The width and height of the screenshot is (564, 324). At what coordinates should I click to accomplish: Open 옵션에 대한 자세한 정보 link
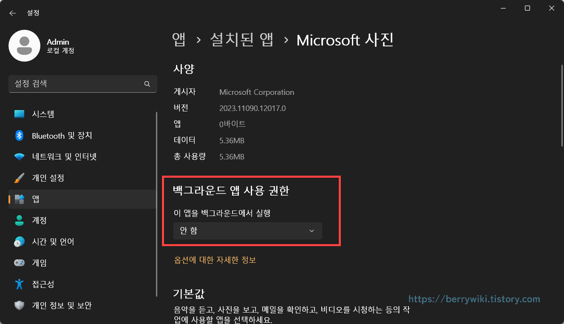coord(215,260)
